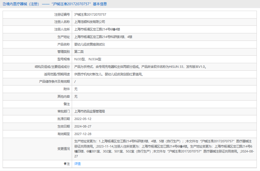
Task: Select the 无 value in the 附件 row
Action: pyautogui.click(x=76, y=89)
